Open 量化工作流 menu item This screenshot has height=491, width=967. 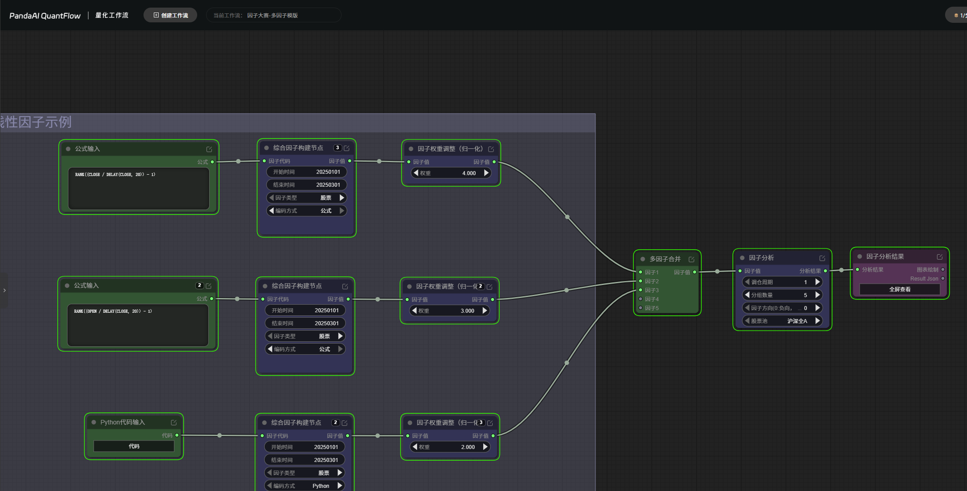pos(112,15)
